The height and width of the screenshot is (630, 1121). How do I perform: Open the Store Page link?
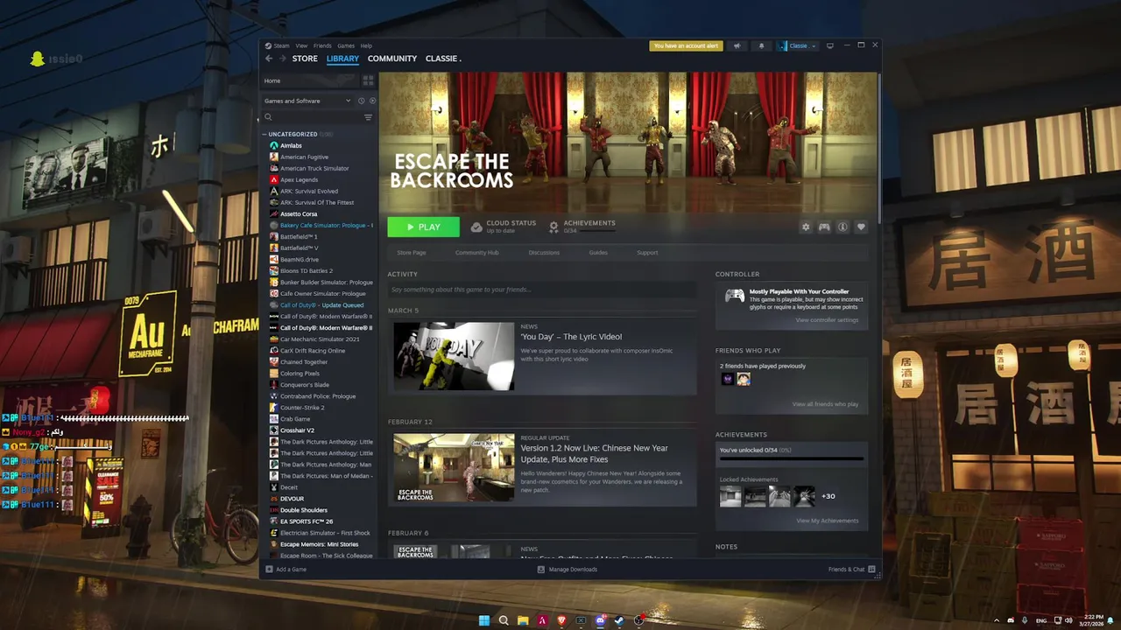point(411,253)
